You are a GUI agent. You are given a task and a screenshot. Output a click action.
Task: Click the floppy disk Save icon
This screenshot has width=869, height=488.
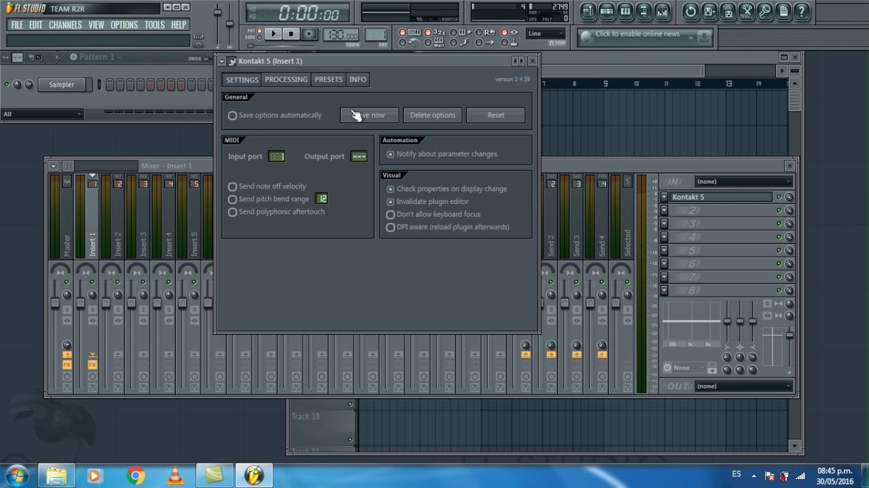[x=728, y=11]
